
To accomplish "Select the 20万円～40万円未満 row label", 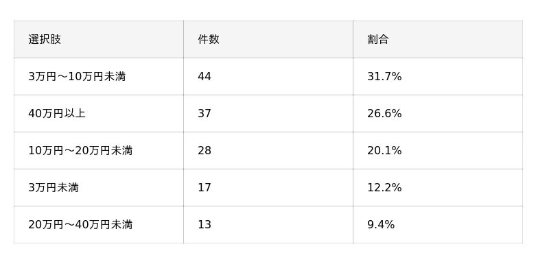I will (80, 224).
